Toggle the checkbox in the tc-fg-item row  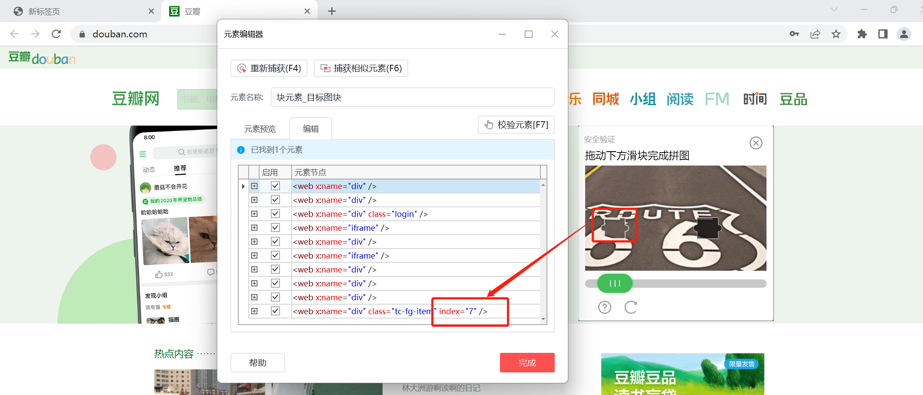(x=275, y=311)
